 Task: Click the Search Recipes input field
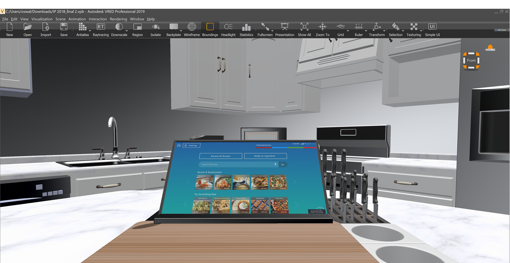(239, 164)
